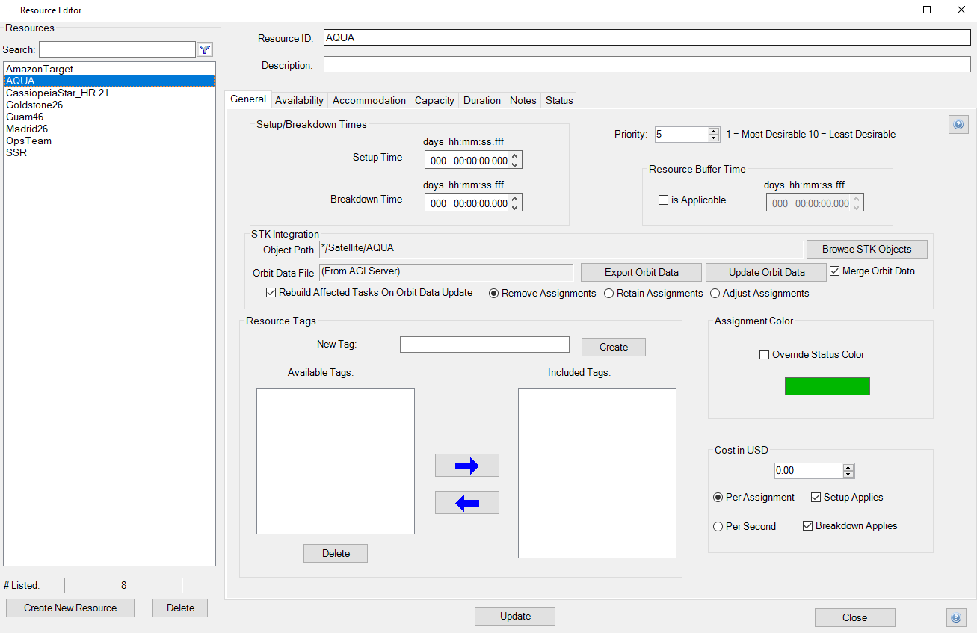Step the Cost in USD value spinner
The image size is (977, 633).
click(848, 468)
